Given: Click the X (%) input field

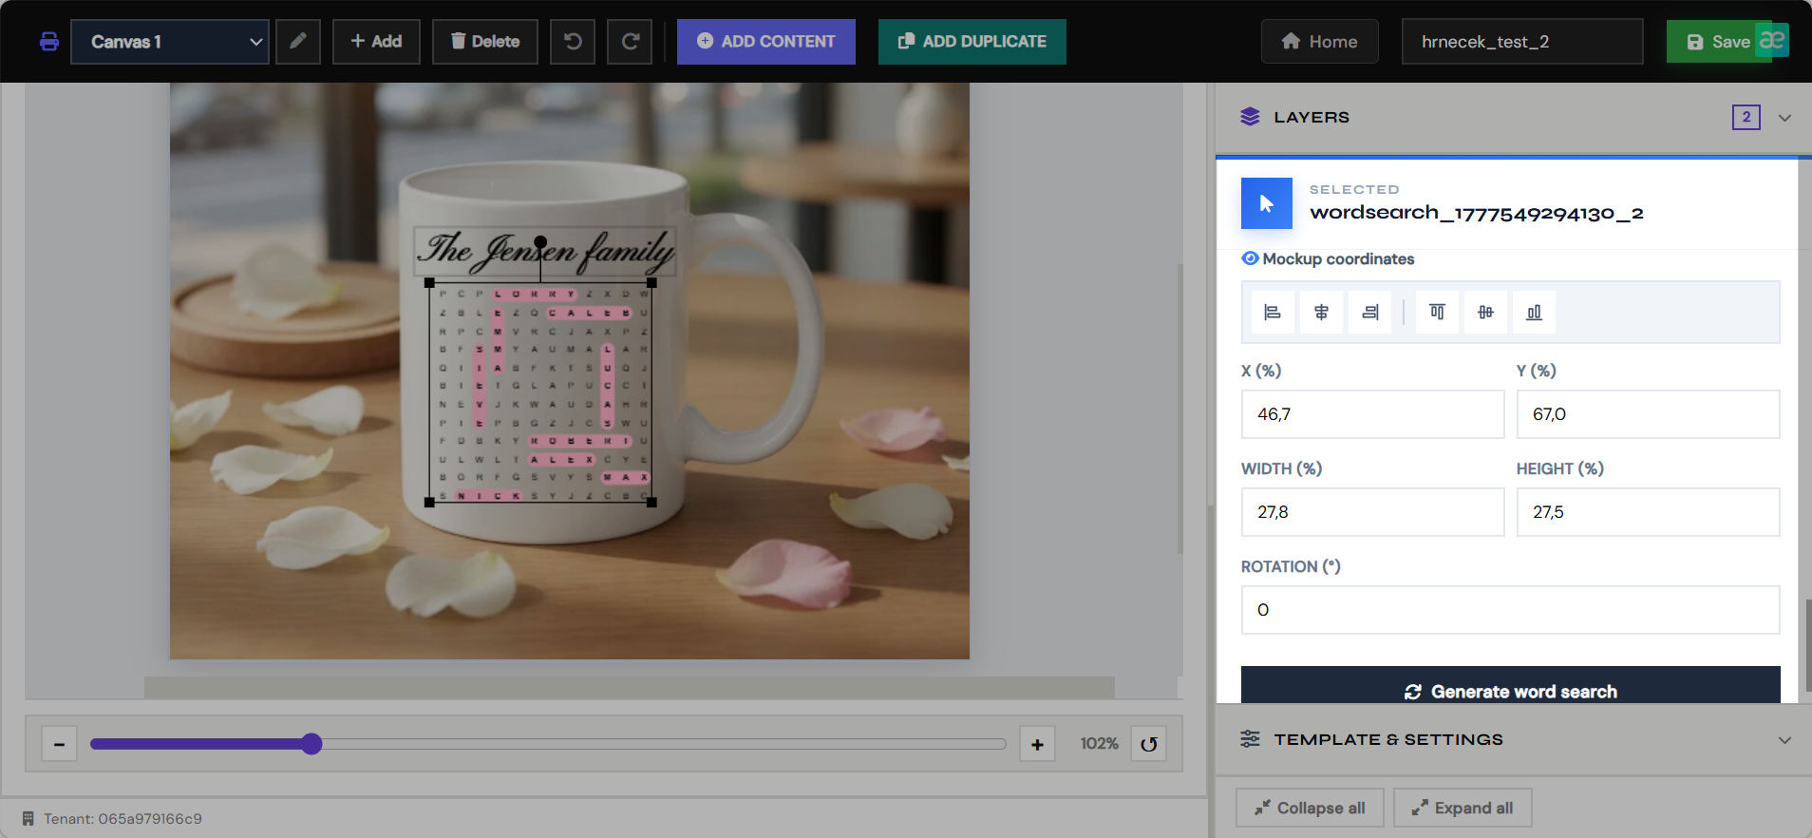Looking at the screenshot, I should point(1372,414).
